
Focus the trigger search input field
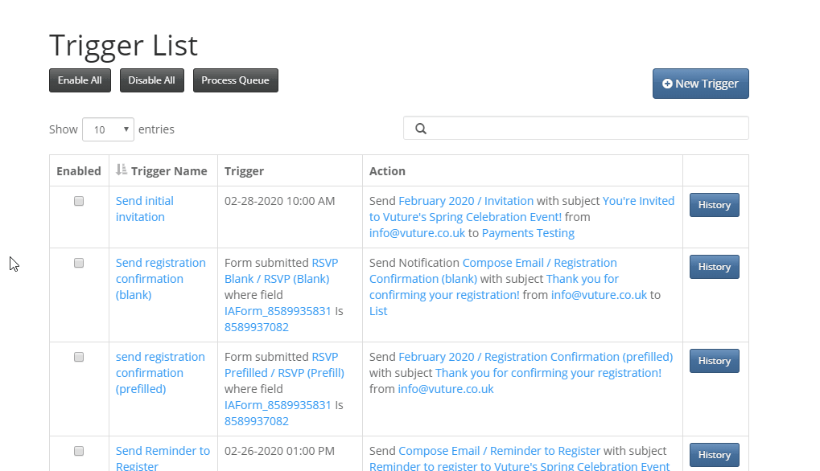tap(576, 129)
